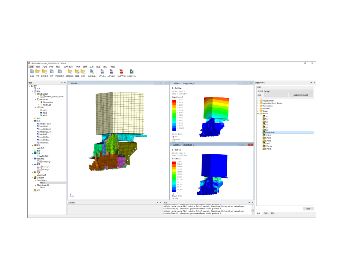Expand the Rotation result group
This screenshot has height=275, width=344.
pyautogui.click(x=258, y=108)
